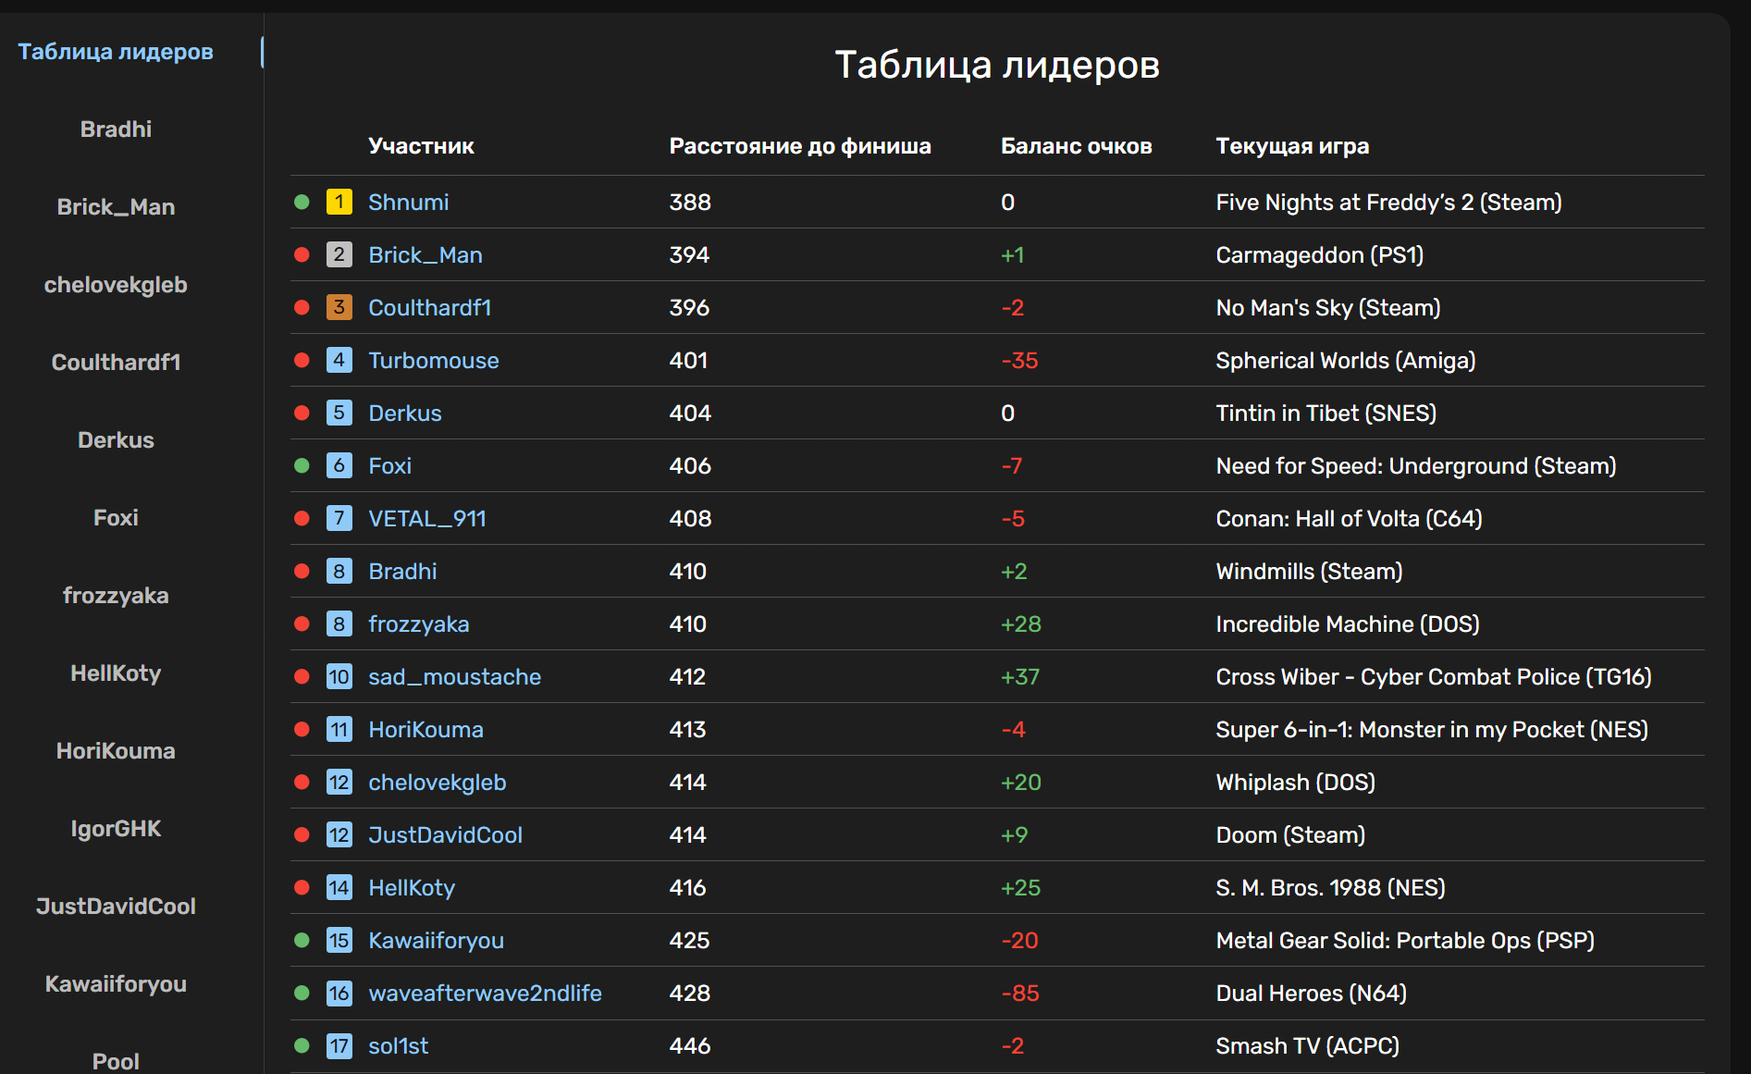Click the green status dot for Kawaiiforyou
Viewport: 1751px width, 1074px height.
pos(302,940)
